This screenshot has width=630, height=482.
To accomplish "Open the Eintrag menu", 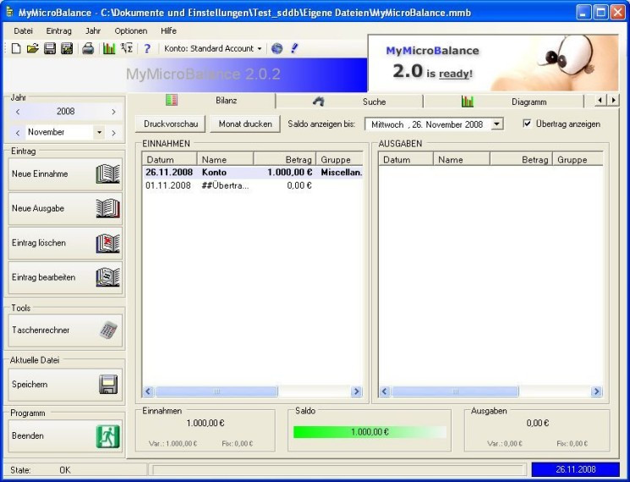I will click(59, 30).
